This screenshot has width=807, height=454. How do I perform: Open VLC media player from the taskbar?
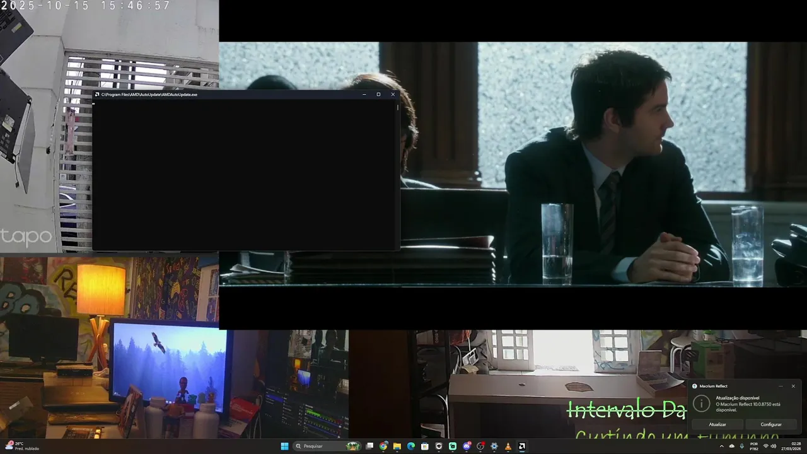[x=508, y=446]
